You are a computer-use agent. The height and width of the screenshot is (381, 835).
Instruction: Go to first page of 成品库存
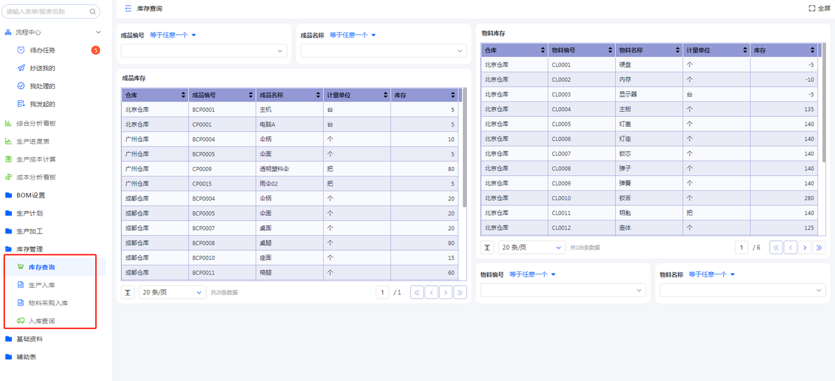(x=417, y=293)
